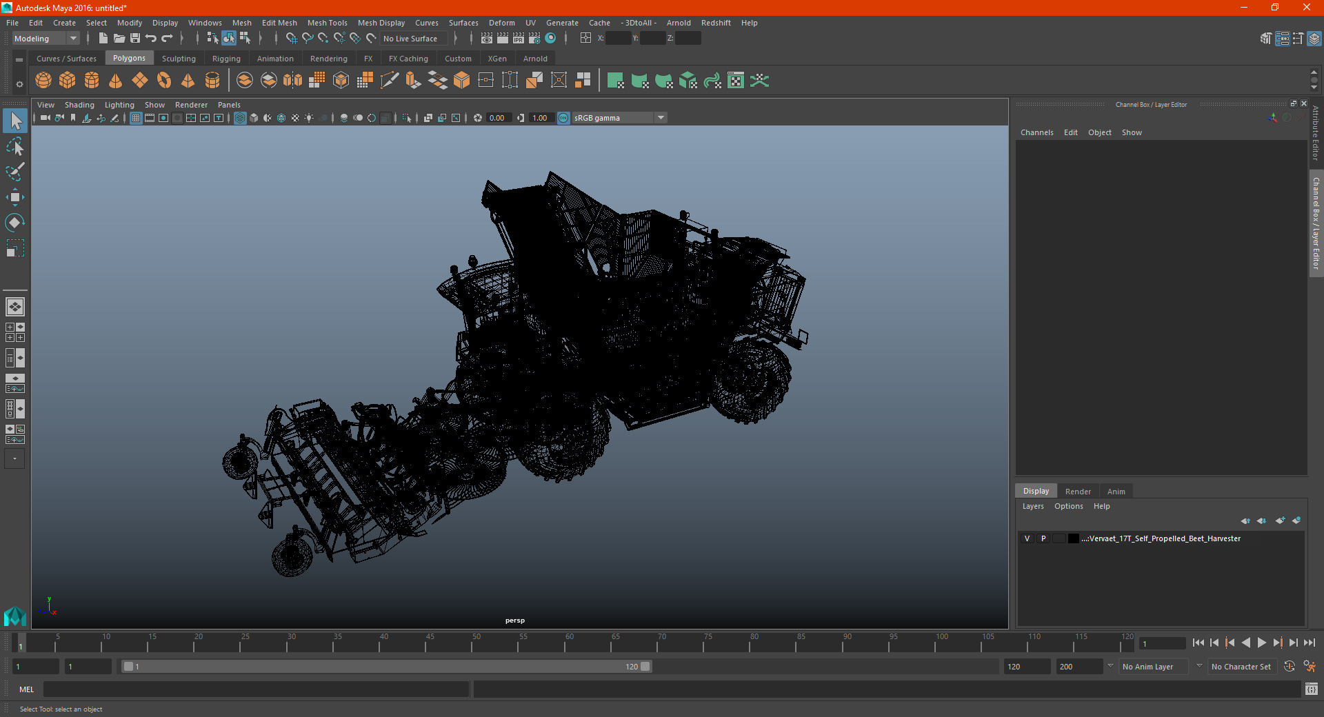The height and width of the screenshot is (717, 1324).
Task: Open the No Character Set dropdown
Action: pyautogui.click(x=1242, y=667)
